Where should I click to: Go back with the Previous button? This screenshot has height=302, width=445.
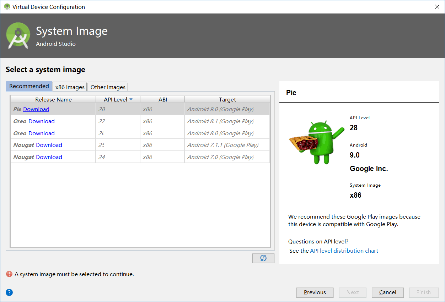(x=315, y=292)
